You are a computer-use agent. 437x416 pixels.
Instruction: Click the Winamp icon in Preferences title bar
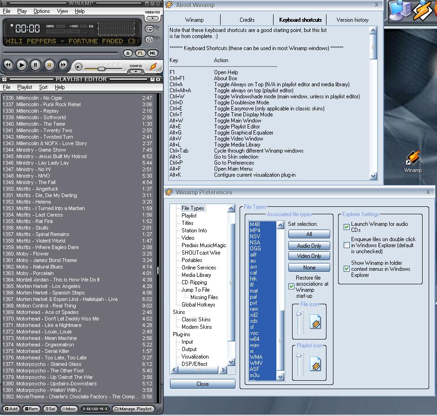pyautogui.click(x=169, y=192)
